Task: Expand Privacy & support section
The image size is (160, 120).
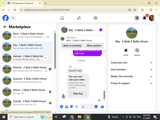Action: 132,83
